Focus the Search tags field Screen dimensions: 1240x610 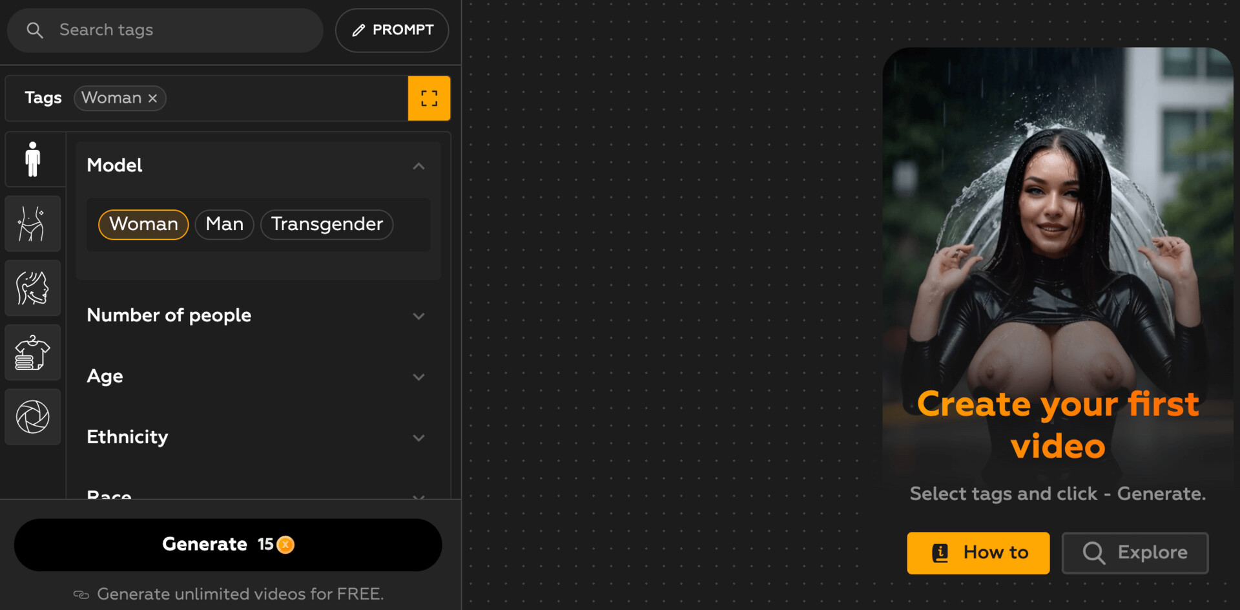pyautogui.click(x=165, y=30)
